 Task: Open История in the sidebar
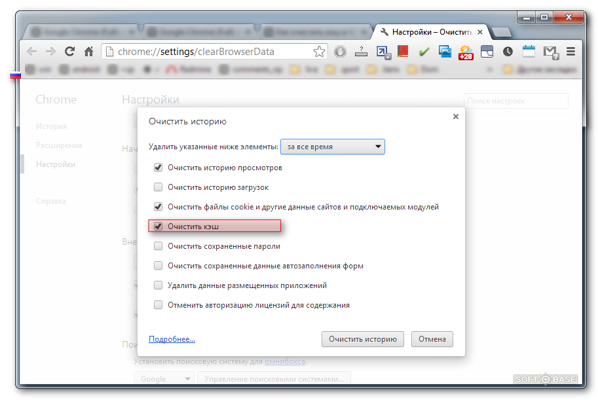coord(51,126)
